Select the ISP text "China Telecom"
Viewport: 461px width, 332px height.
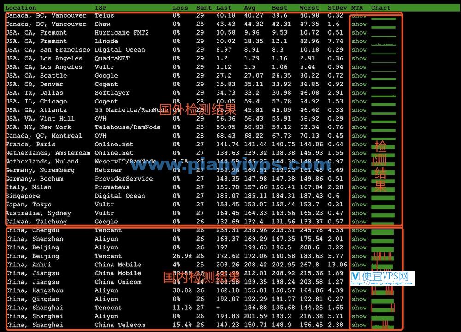120,325
